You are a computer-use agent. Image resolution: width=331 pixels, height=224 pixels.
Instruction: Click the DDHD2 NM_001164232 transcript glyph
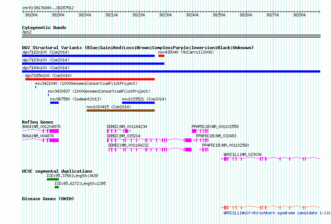pos(150,150)
